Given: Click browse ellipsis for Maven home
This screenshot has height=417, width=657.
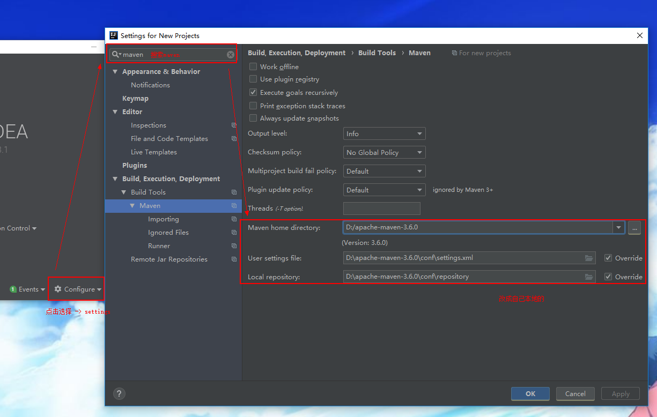Looking at the screenshot, I should 634,227.
